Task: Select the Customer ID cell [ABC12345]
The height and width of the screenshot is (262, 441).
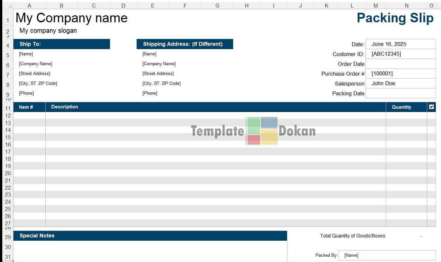Action: (400, 54)
